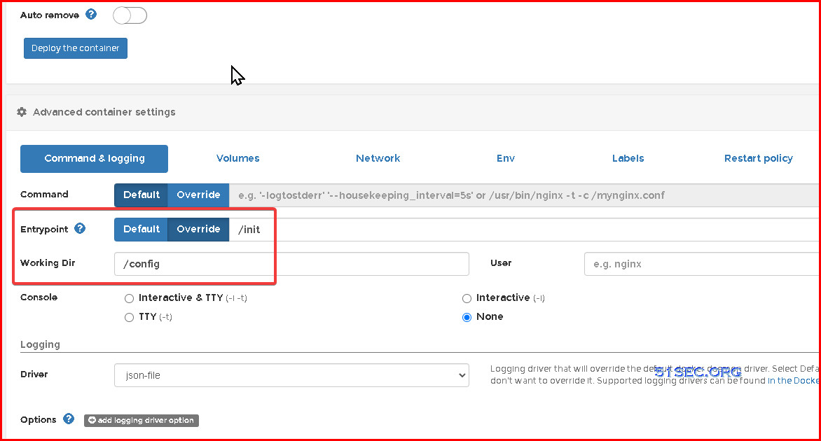Set Command to Override

pos(198,195)
